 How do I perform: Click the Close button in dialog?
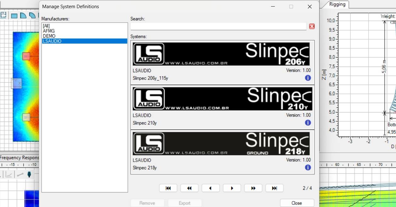[297, 203]
